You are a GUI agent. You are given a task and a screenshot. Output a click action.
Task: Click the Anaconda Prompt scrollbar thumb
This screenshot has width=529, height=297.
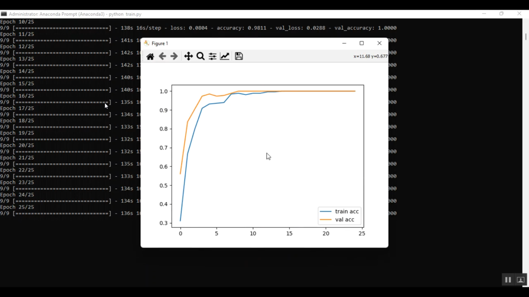click(x=525, y=37)
